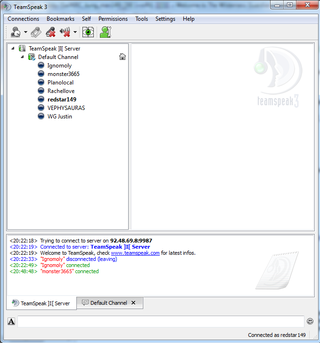The height and width of the screenshot is (343, 320).
Task: Click the status icon next to Rachellove
Action: [41, 91]
